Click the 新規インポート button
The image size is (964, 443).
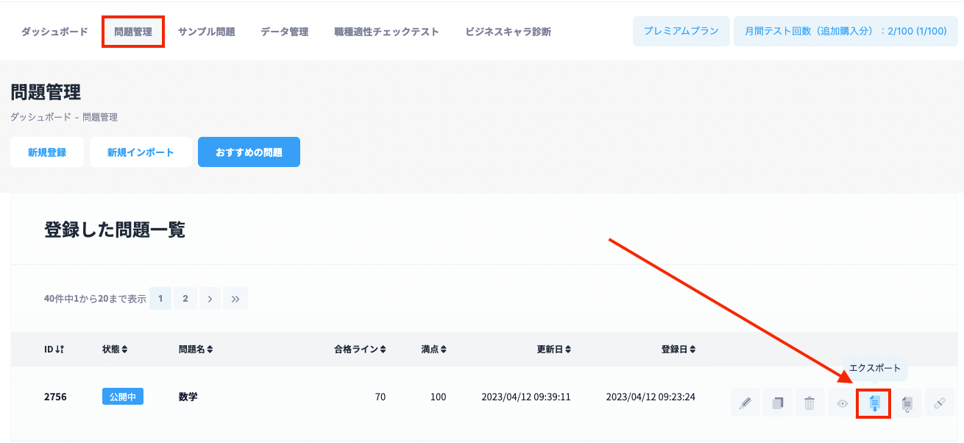pos(141,152)
